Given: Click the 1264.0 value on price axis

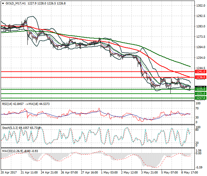Looking at the screenshot, I should click(x=201, y=47).
